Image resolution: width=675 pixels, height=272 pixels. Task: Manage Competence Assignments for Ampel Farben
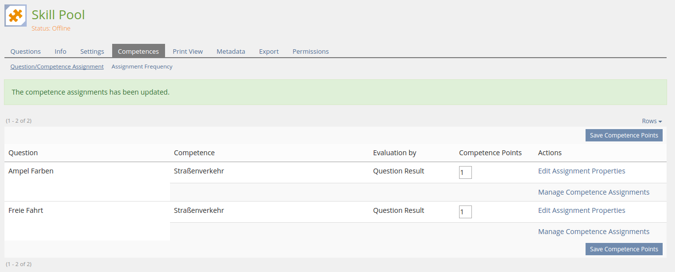(593, 192)
